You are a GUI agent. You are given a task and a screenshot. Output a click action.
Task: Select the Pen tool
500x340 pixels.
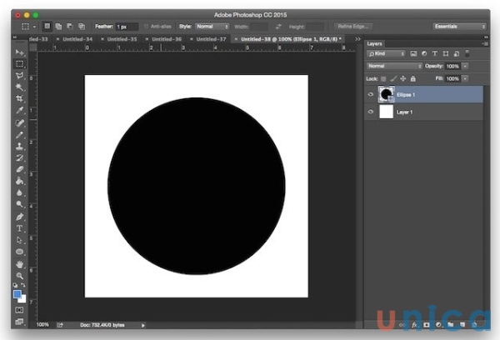point(19,217)
